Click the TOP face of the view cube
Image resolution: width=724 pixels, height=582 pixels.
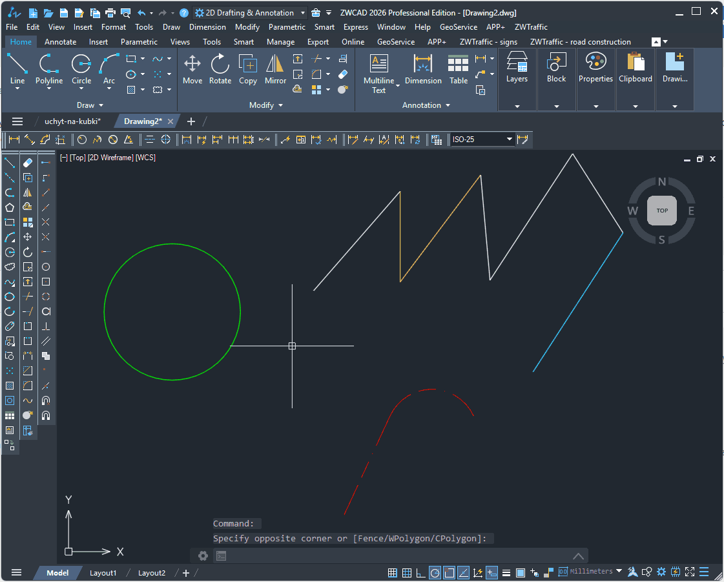pyautogui.click(x=662, y=211)
